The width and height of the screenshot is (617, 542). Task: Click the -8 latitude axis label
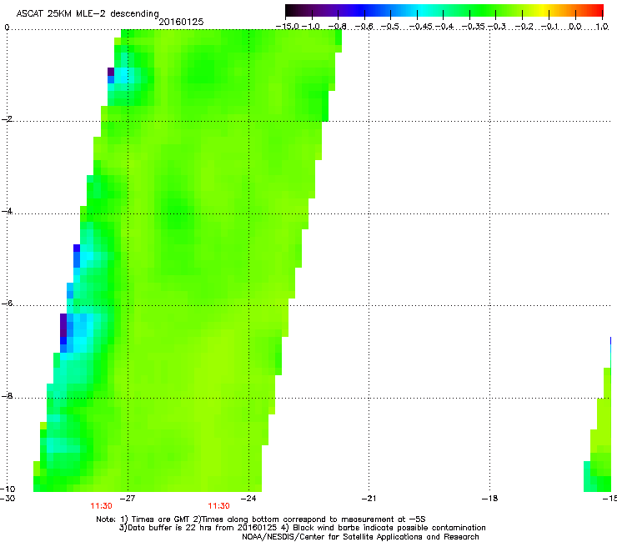[x=7, y=396]
